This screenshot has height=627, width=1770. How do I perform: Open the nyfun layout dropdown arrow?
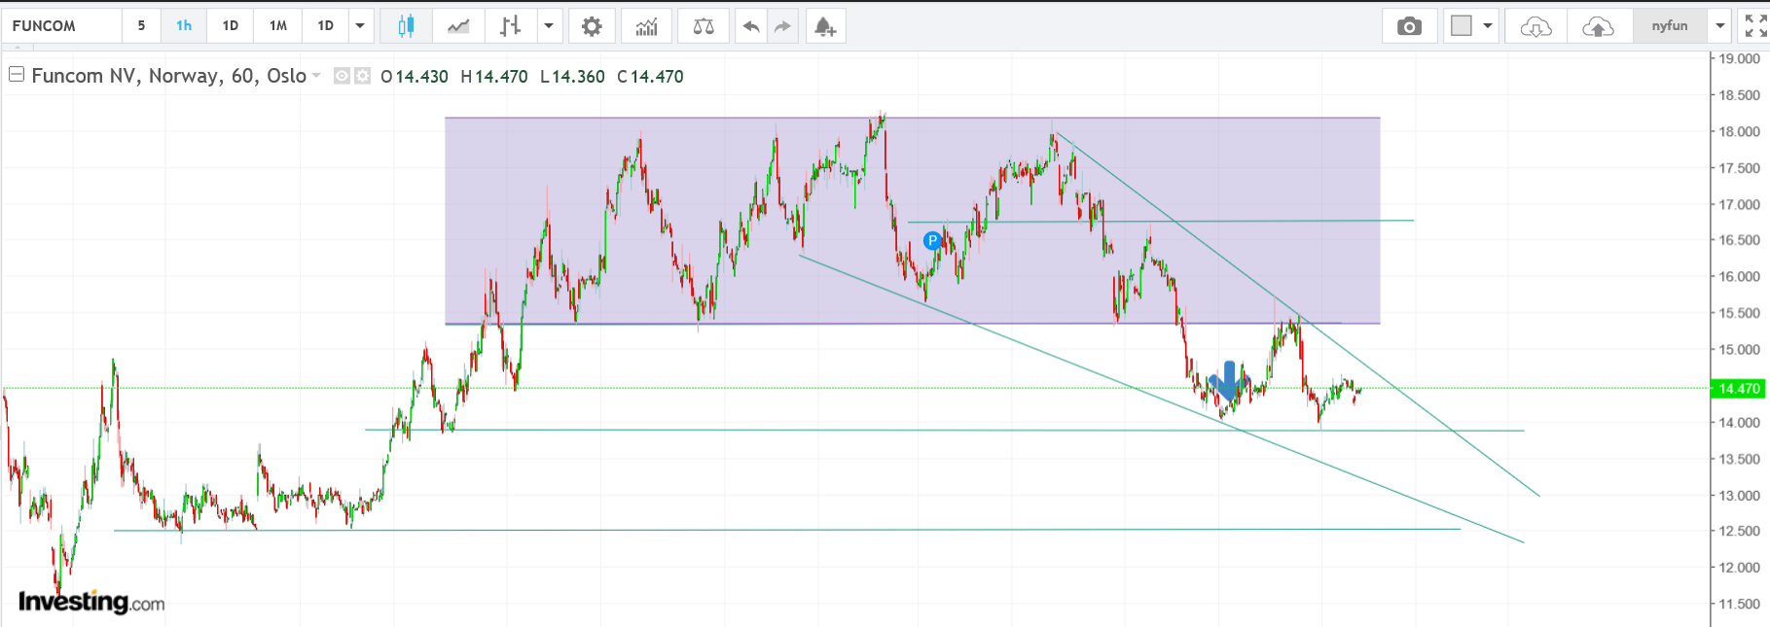click(x=1719, y=26)
